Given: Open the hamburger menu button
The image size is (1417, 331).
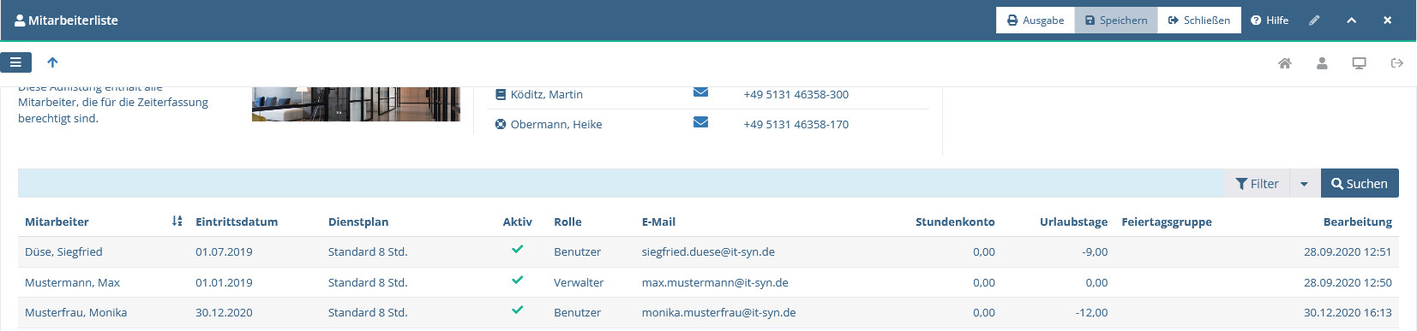Looking at the screenshot, I should [16, 62].
